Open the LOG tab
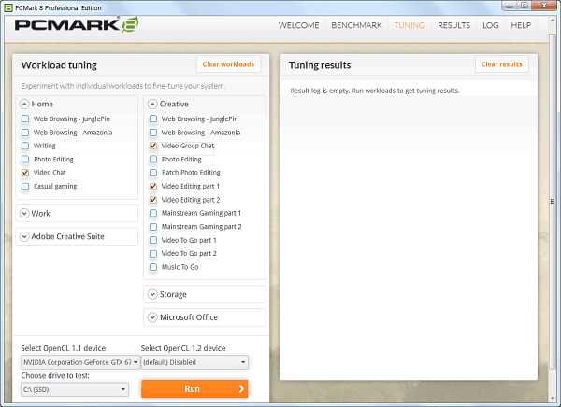 point(491,25)
